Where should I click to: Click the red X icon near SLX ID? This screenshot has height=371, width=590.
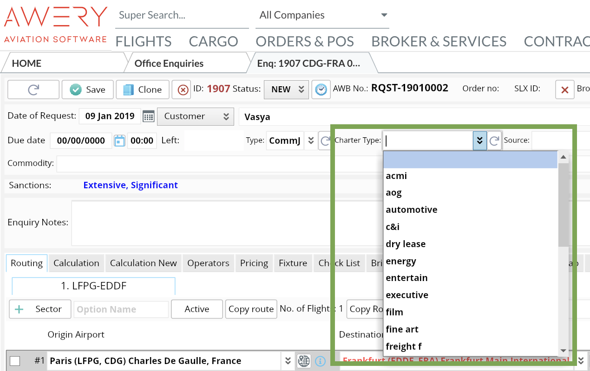[x=565, y=90]
